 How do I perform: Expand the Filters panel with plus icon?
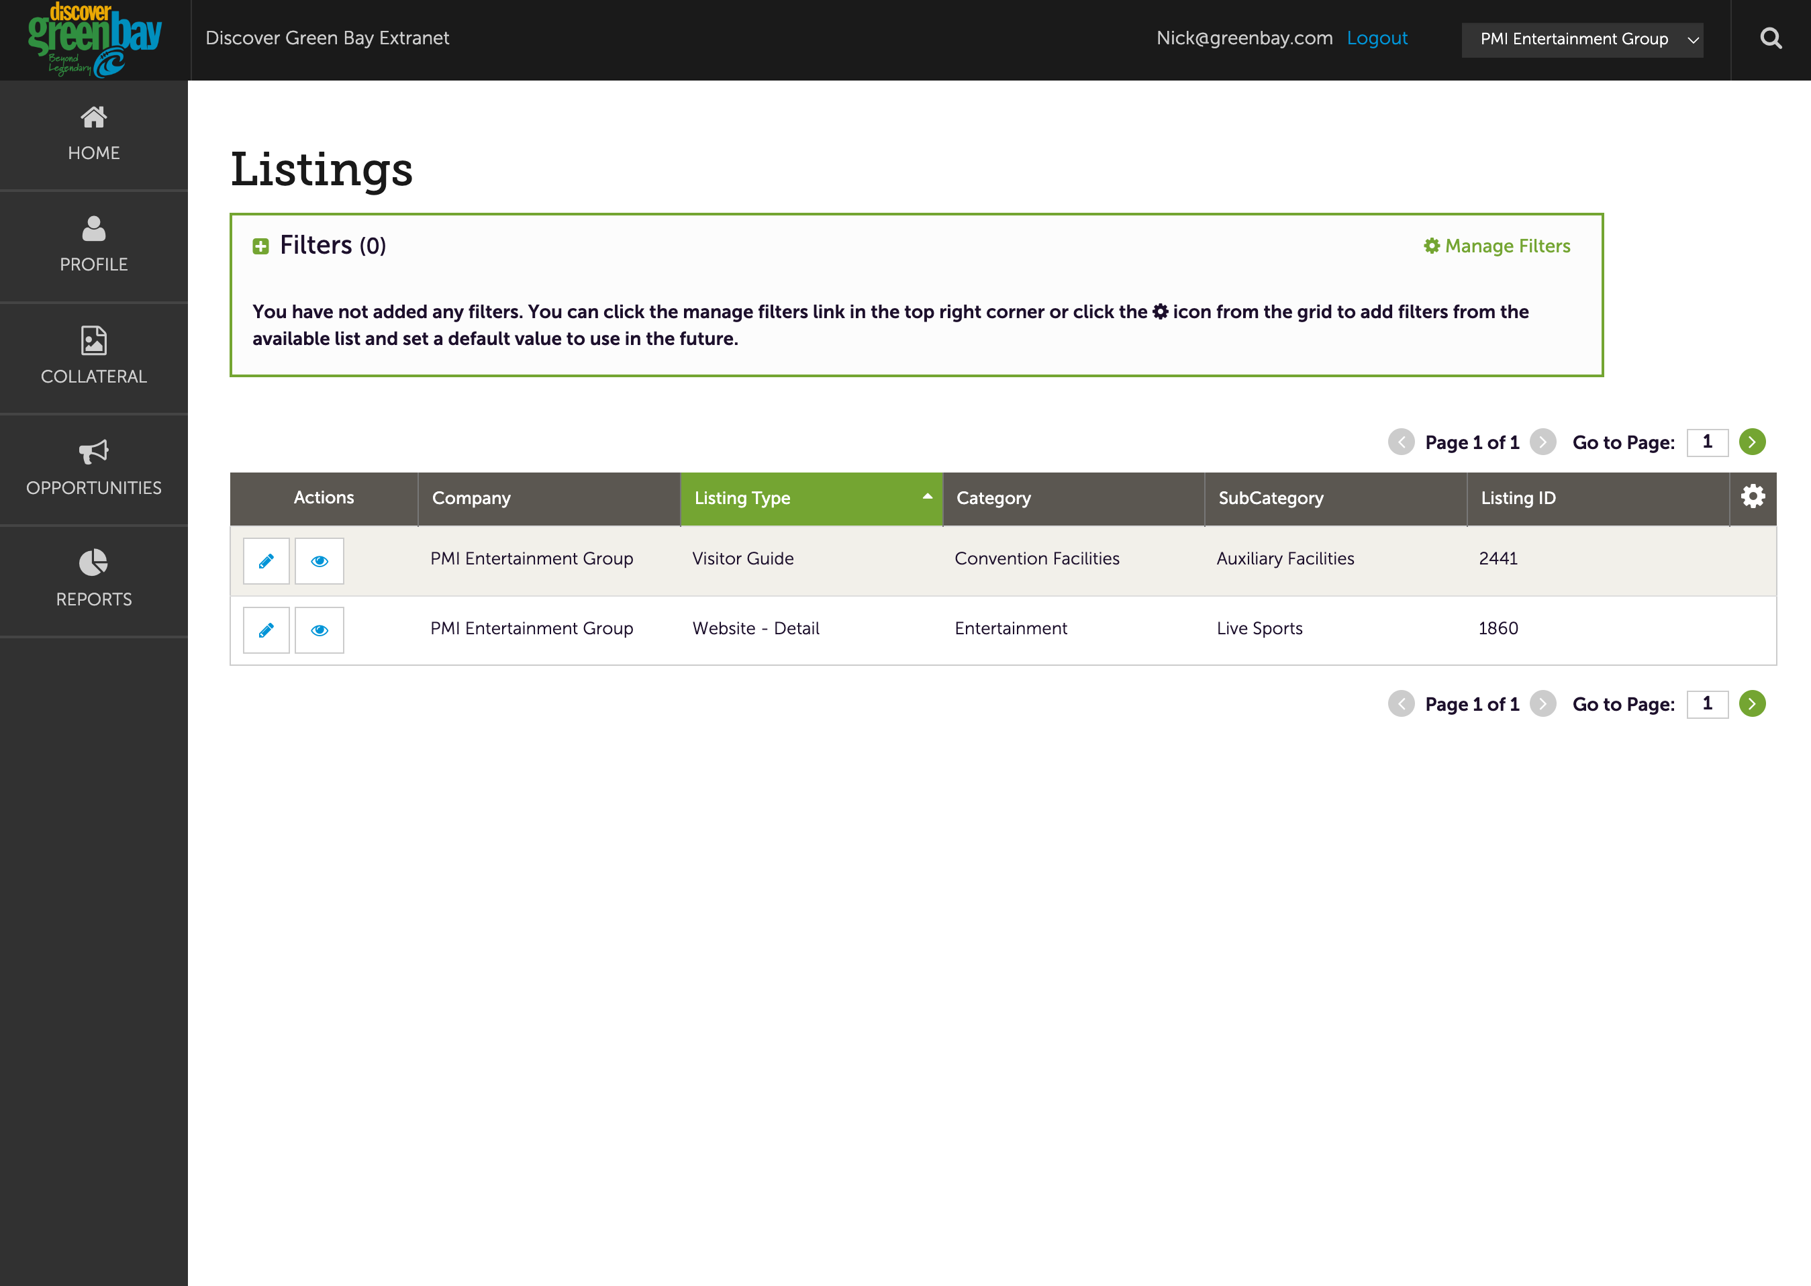[x=260, y=246]
